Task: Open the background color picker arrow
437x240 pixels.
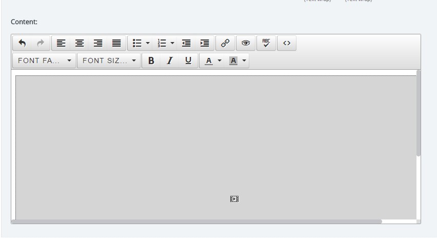Action: [x=244, y=61]
